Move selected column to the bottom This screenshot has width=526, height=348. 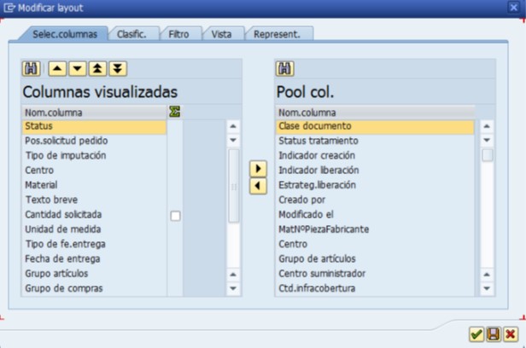point(118,69)
